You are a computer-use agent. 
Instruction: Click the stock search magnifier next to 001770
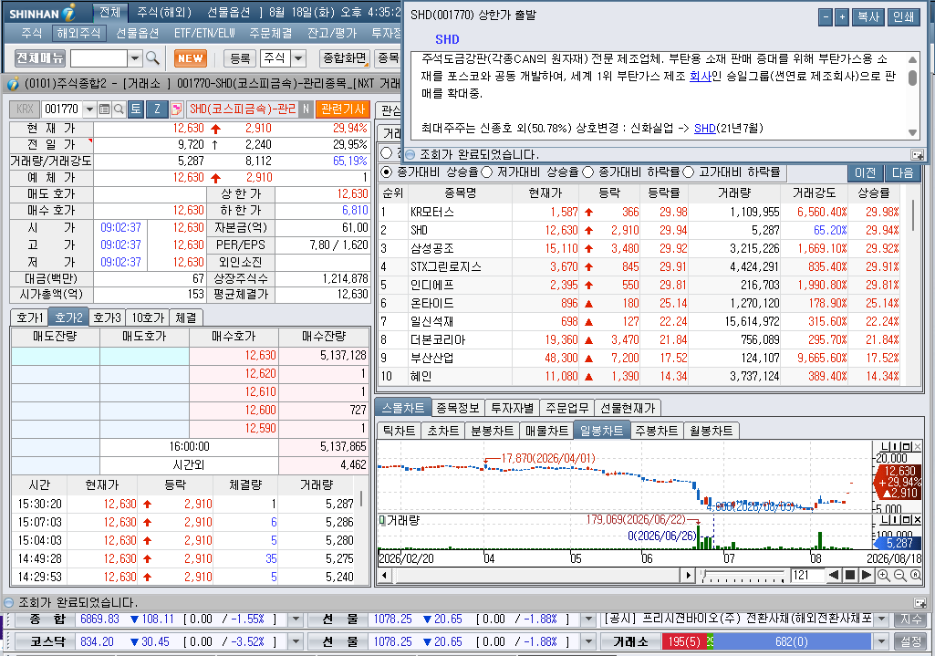(118, 109)
